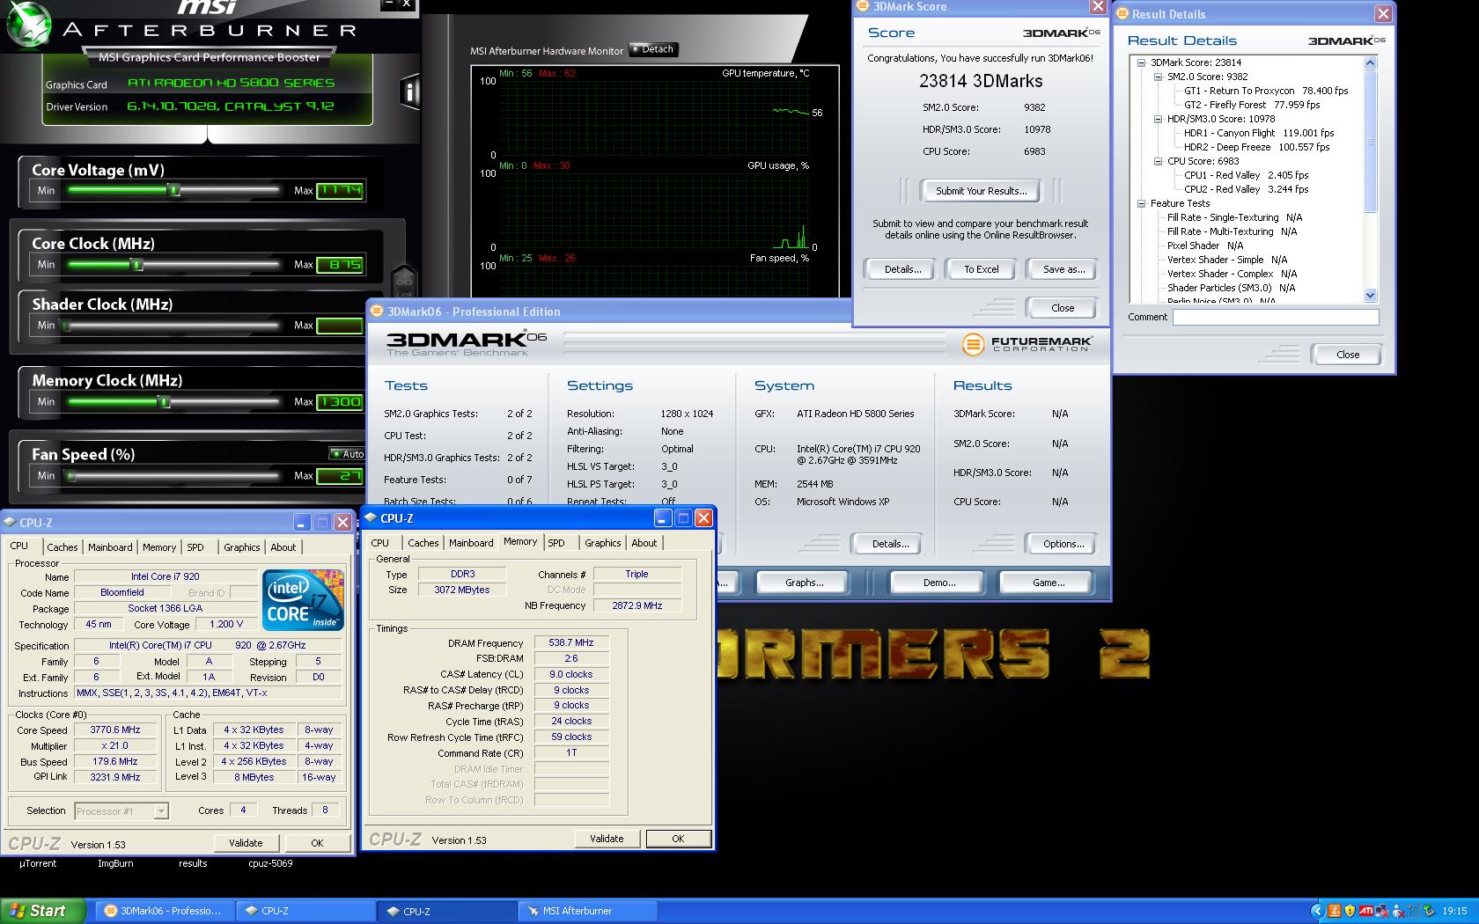
Task: Open Mainboard tab in left CPU-Z window
Action: (110, 547)
